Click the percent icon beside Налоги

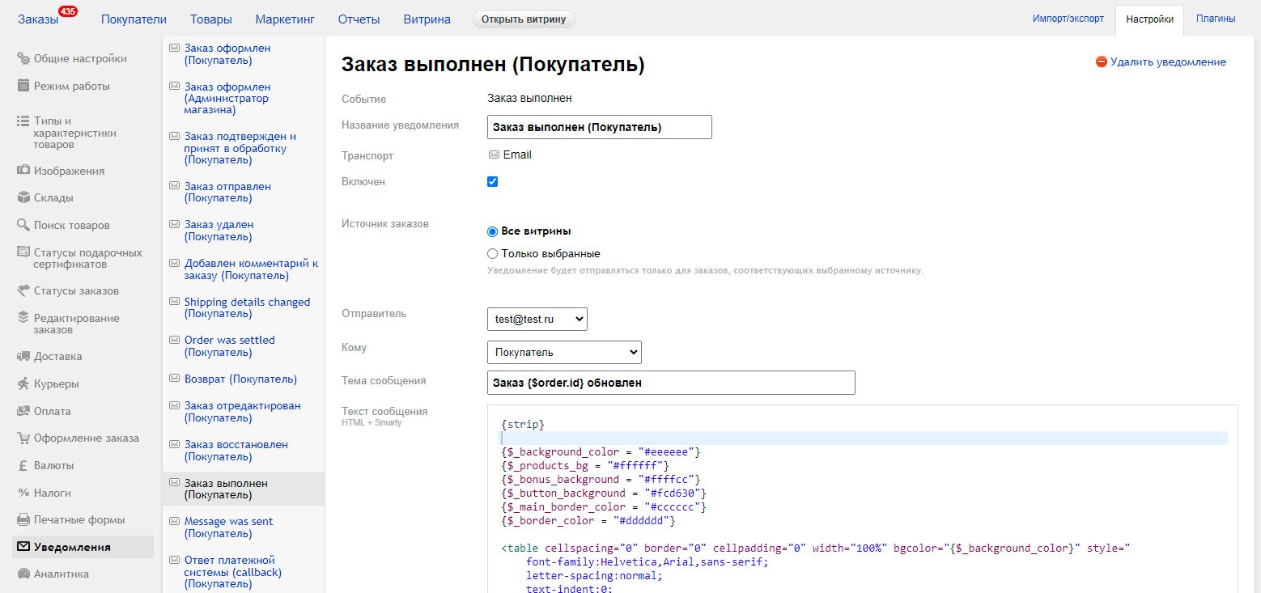click(x=23, y=493)
